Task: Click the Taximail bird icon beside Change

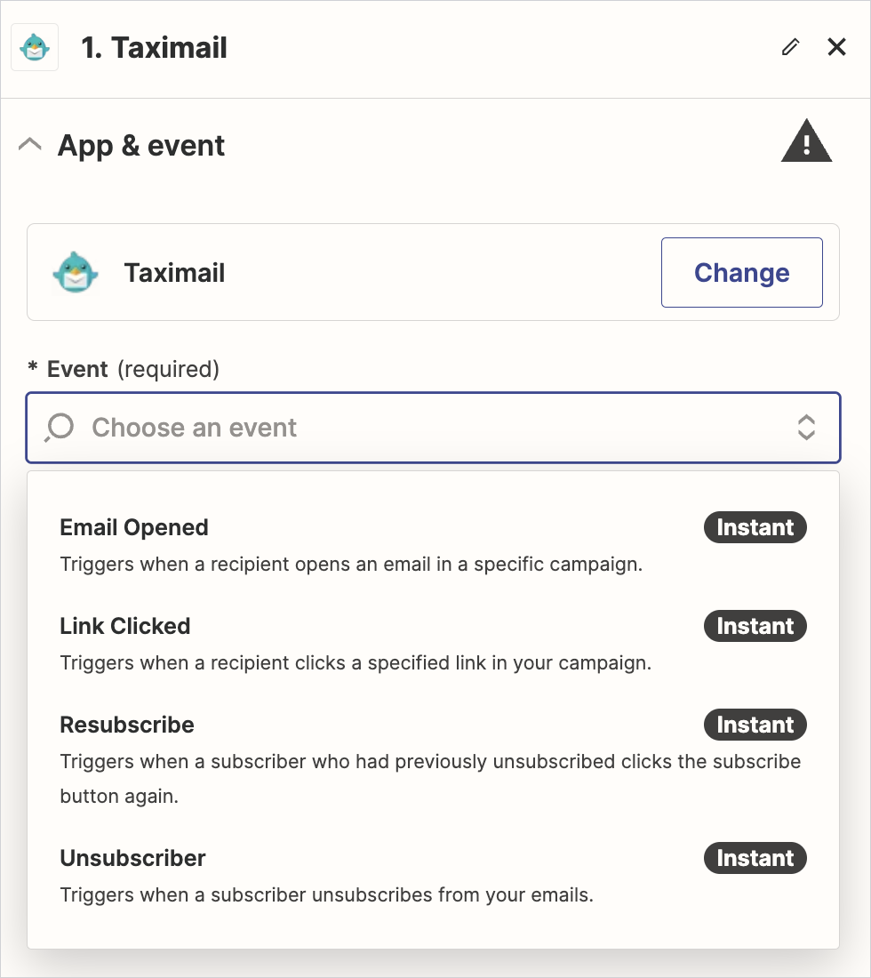Action: pyautogui.click(x=76, y=272)
